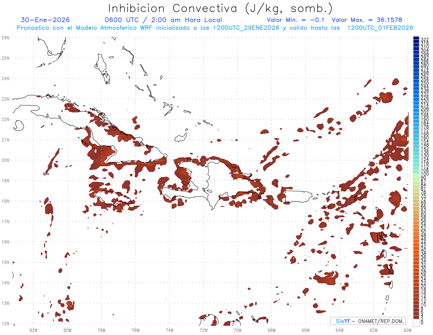Click the valid-until time '1200UTC_01FEB2026'
The image size is (433, 335).
(x=380, y=28)
